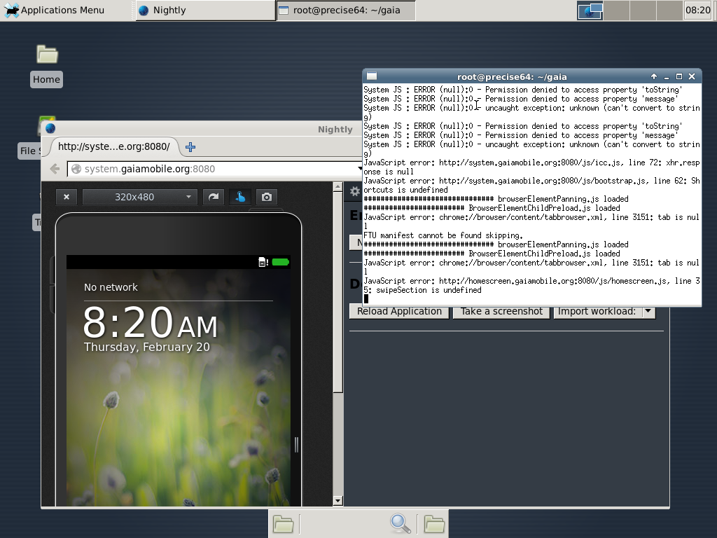
Task: Click the File System desktop label
Action: coord(29,151)
